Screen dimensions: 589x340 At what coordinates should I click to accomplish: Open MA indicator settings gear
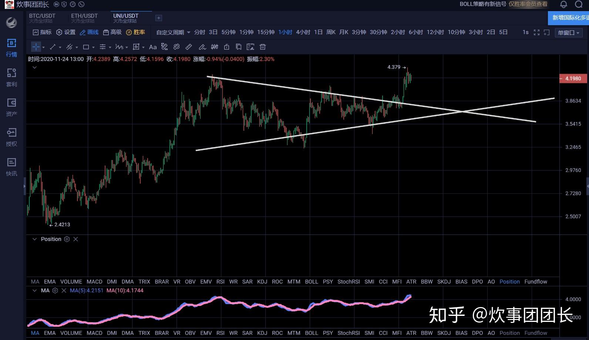pyautogui.click(x=55, y=291)
